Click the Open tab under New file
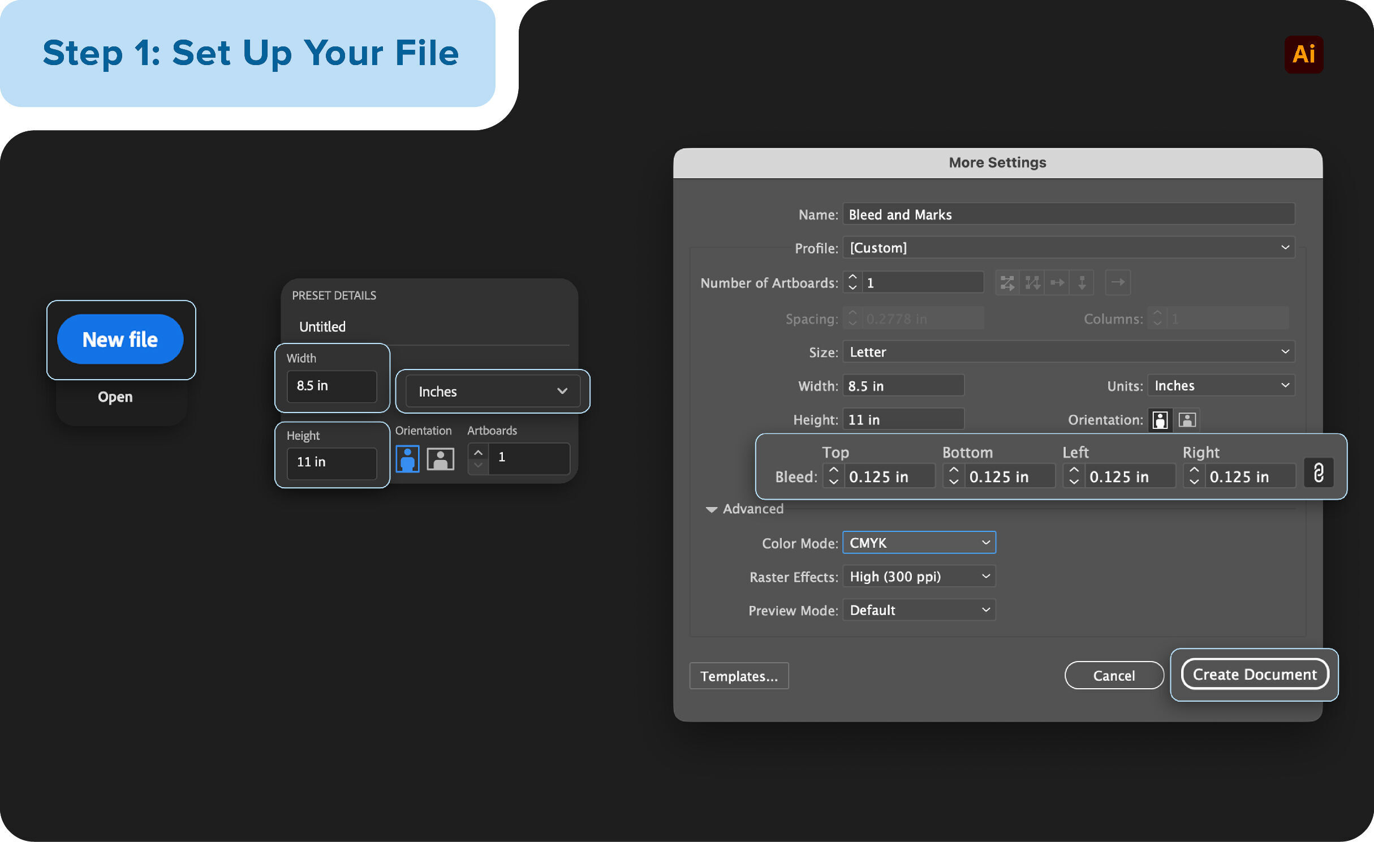 point(114,396)
